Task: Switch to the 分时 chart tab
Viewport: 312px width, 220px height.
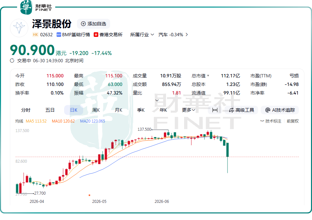Action: pyautogui.click(x=26, y=110)
